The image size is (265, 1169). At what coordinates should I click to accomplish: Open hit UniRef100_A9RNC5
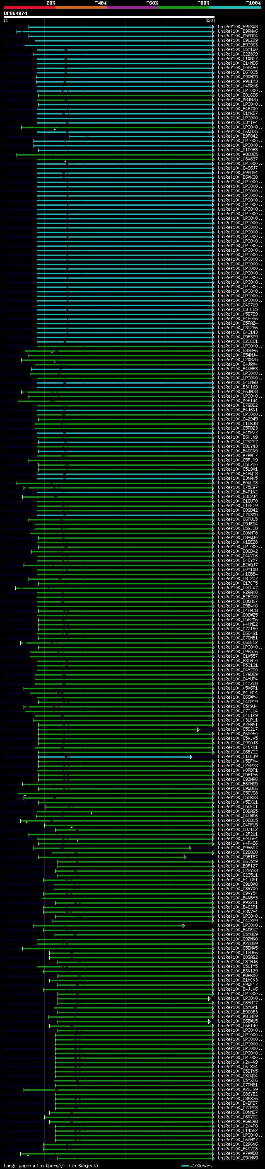pos(238,77)
